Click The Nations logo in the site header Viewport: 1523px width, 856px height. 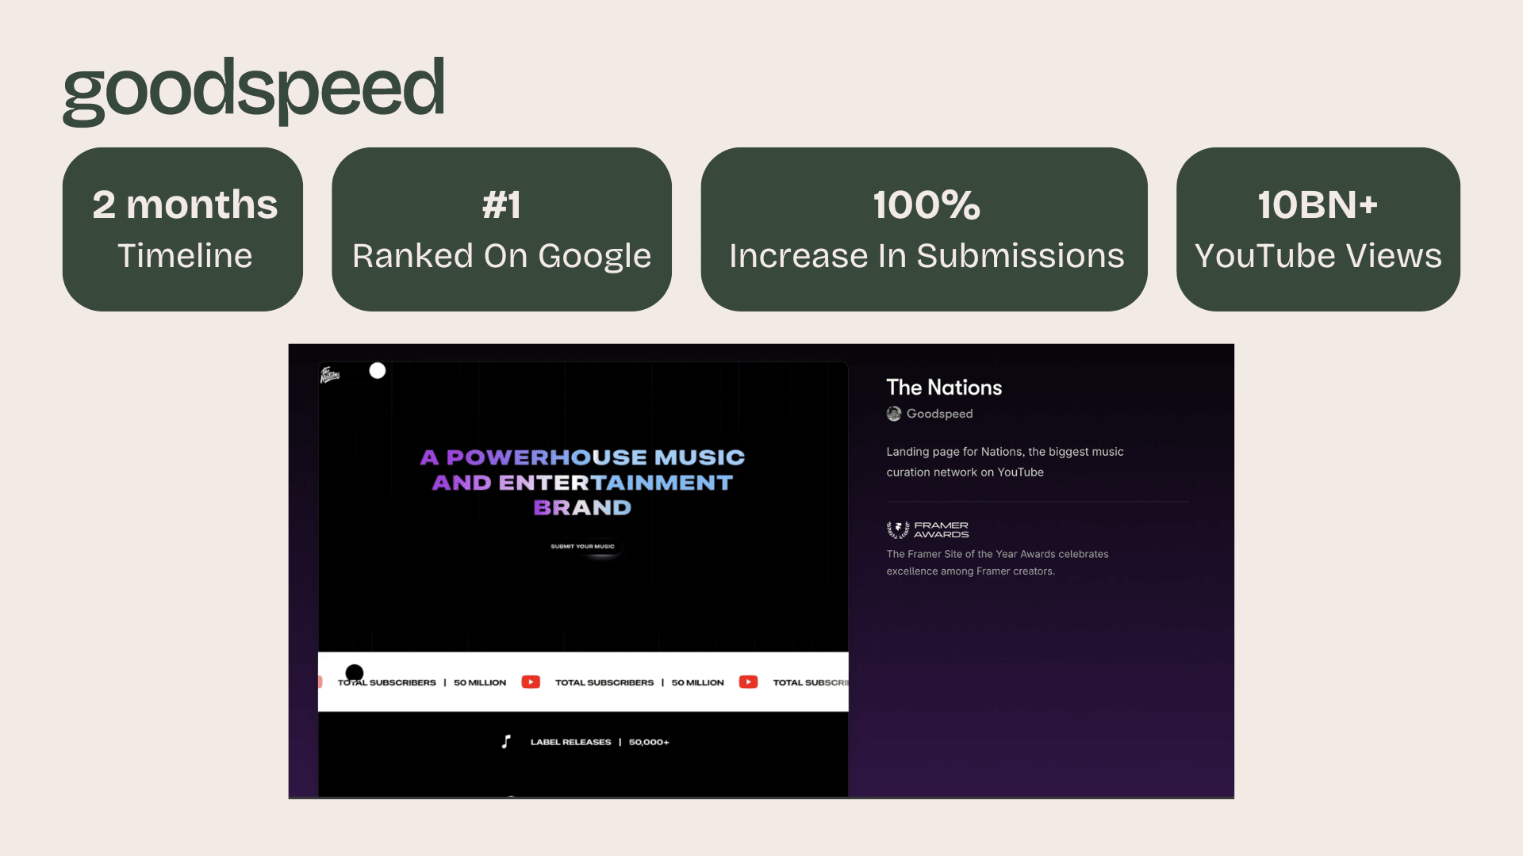[x=330, y=375]
